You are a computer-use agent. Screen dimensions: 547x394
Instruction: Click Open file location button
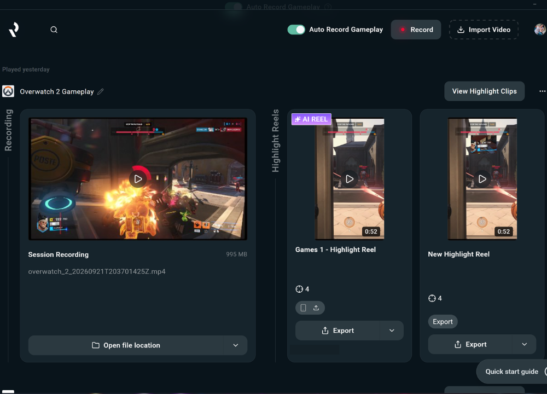(x=126, y=345)
